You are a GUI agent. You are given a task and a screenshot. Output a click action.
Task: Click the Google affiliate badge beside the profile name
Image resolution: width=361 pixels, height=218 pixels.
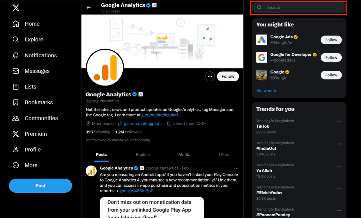tap(140, 94)
